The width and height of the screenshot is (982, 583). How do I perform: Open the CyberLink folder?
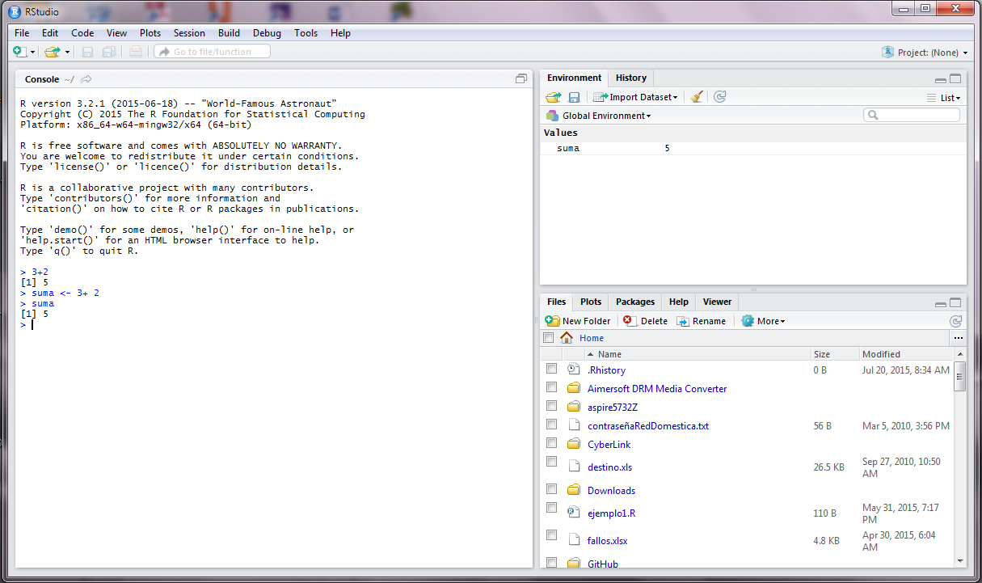coord(609,444)
